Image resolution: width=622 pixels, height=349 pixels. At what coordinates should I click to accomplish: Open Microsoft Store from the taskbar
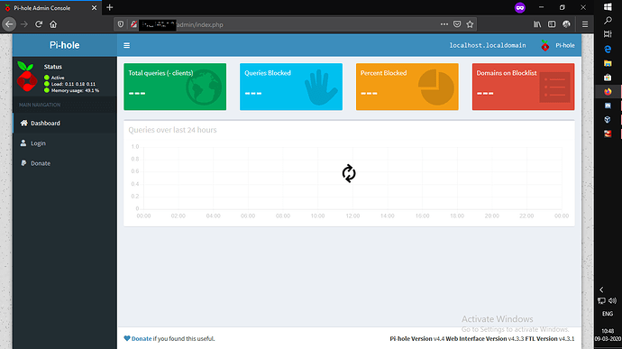[608, 78]
